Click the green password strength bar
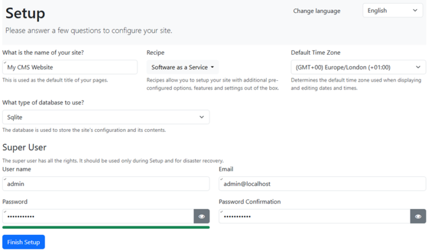Screen dimensions: 428x251 coord(106,227)
